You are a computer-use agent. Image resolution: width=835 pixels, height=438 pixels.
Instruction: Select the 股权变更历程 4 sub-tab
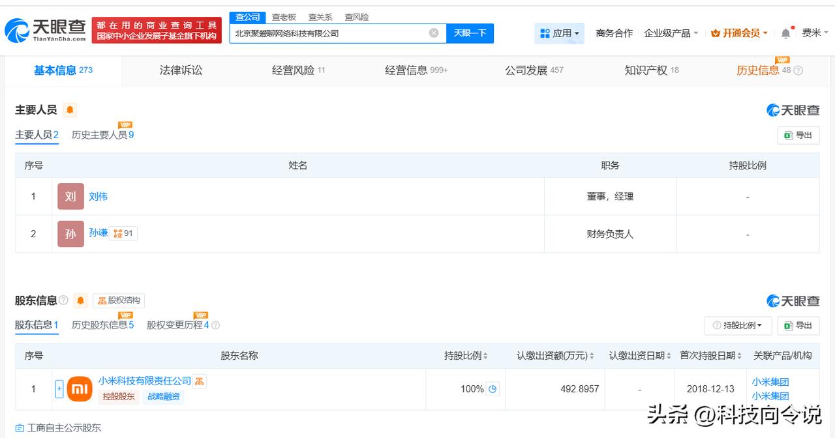pos(177,325)
